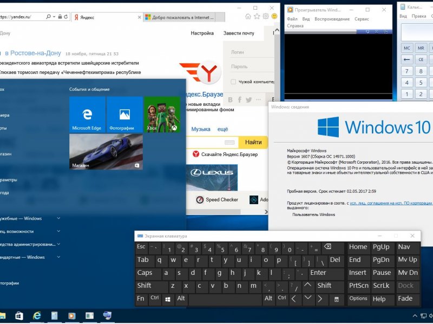
Task: Tap the down arrow key on the on-screen keyboard
Action: pos(307,299)
